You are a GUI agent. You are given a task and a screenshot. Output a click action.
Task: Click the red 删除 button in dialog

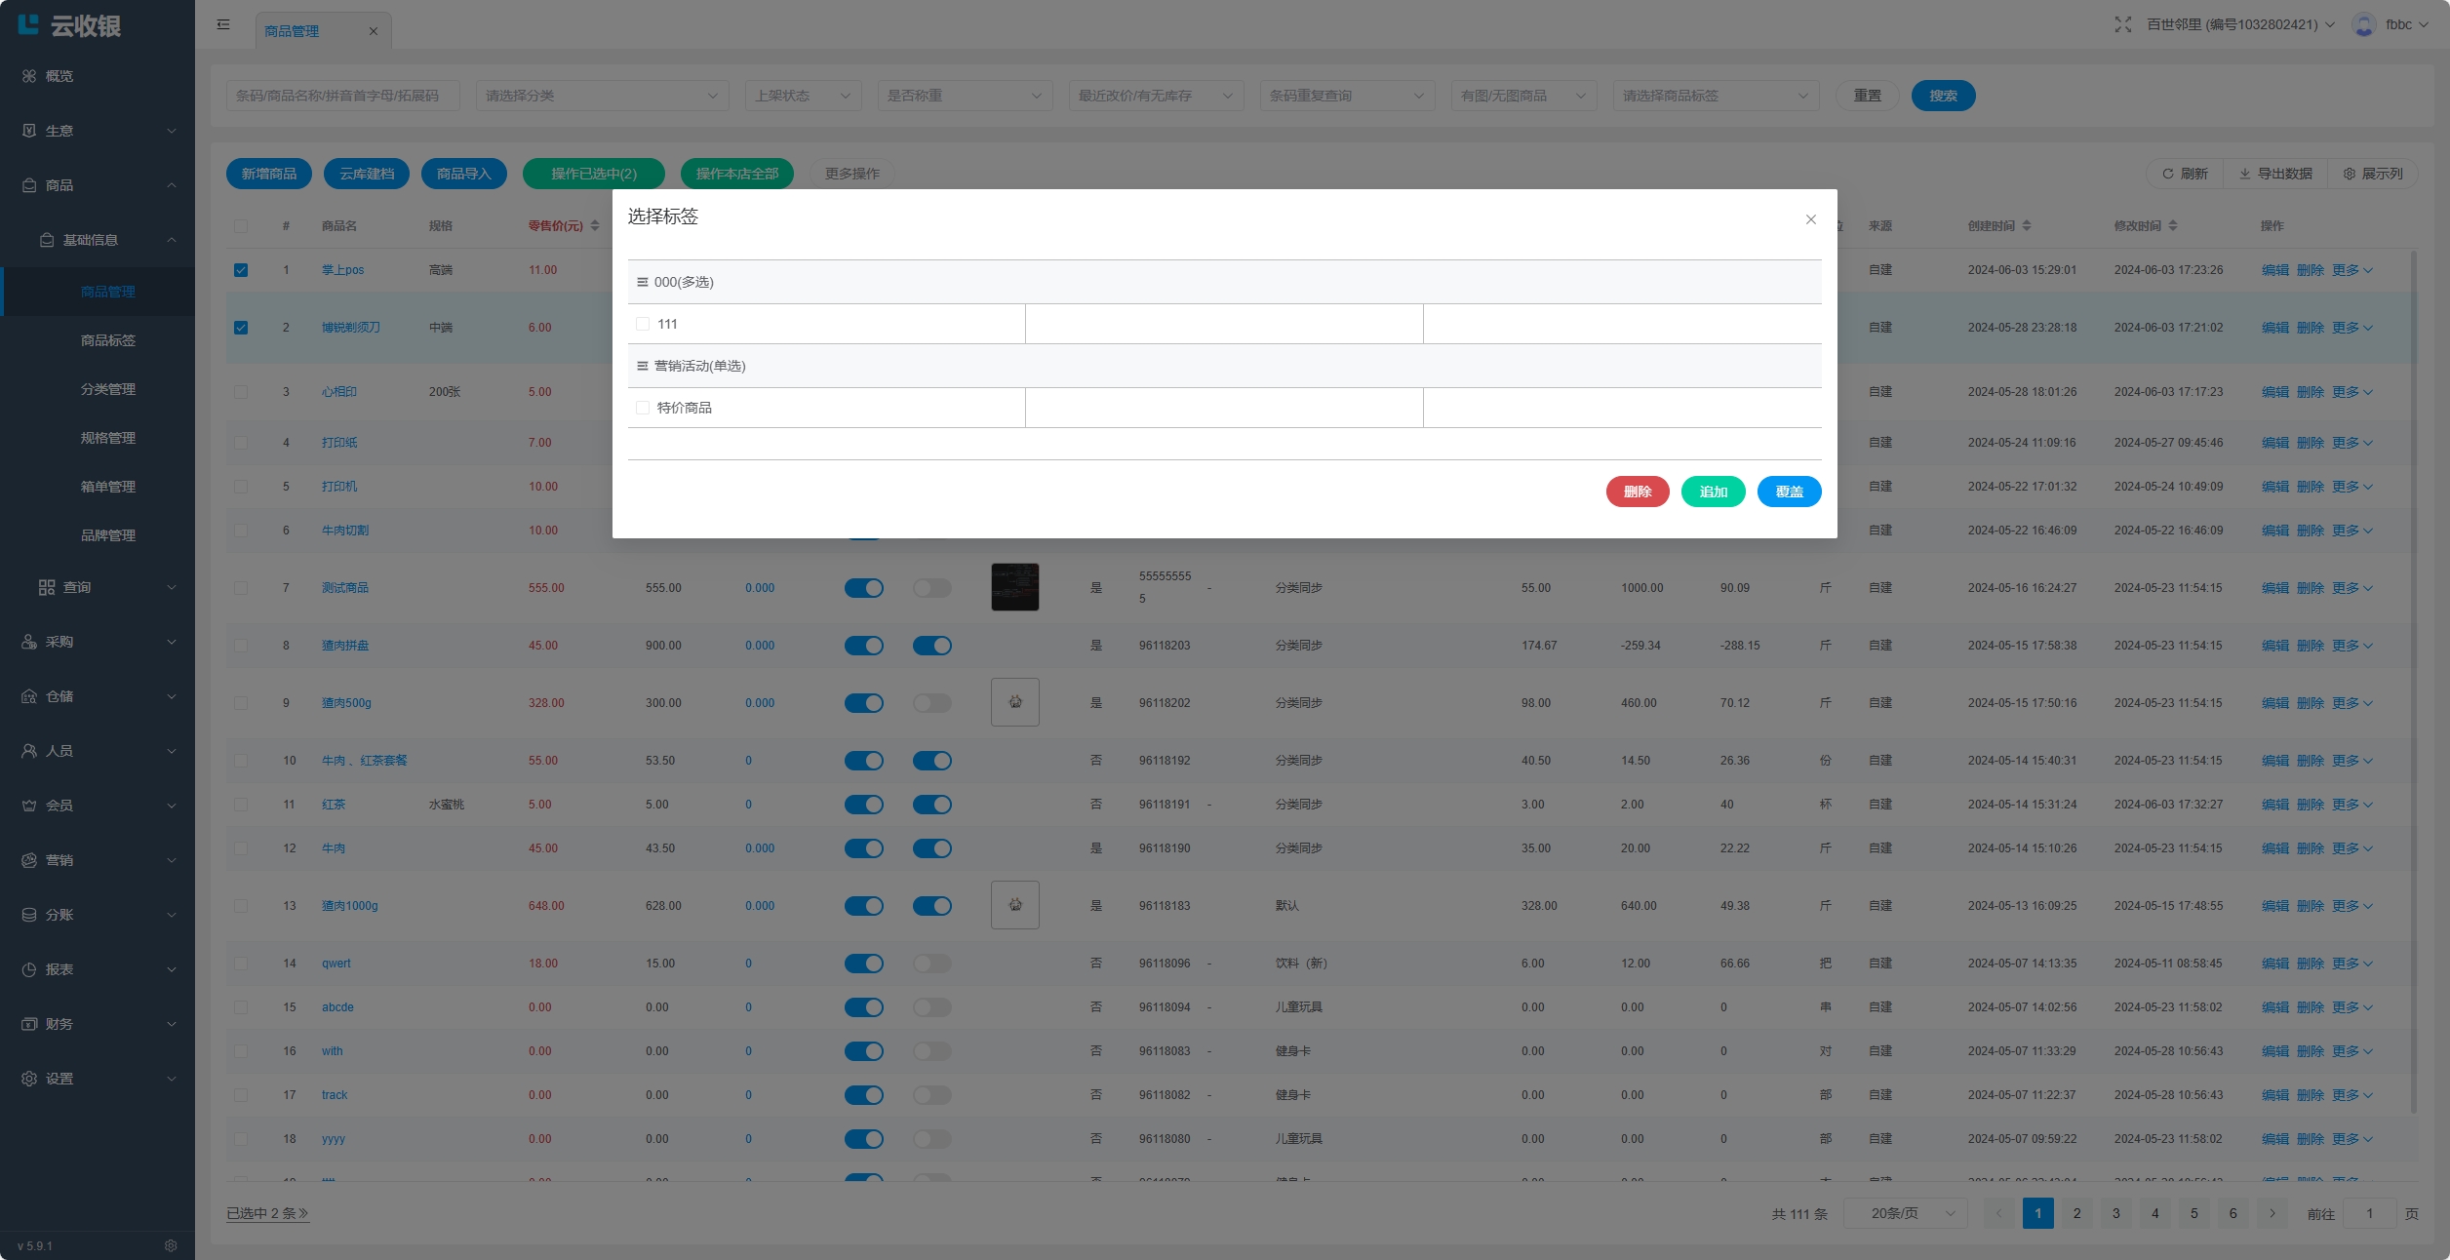click(x=1637, y=492)
